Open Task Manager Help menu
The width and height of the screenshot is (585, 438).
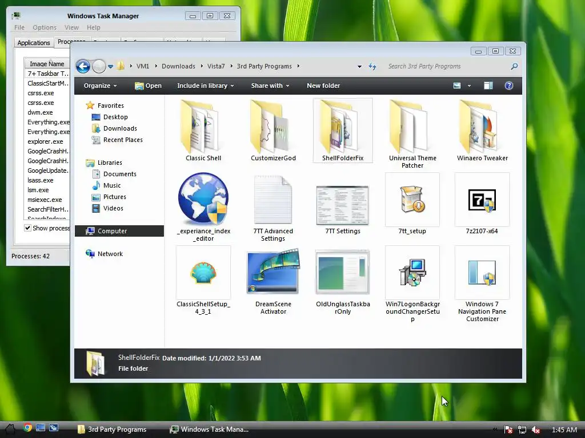[x=93, y=27]
